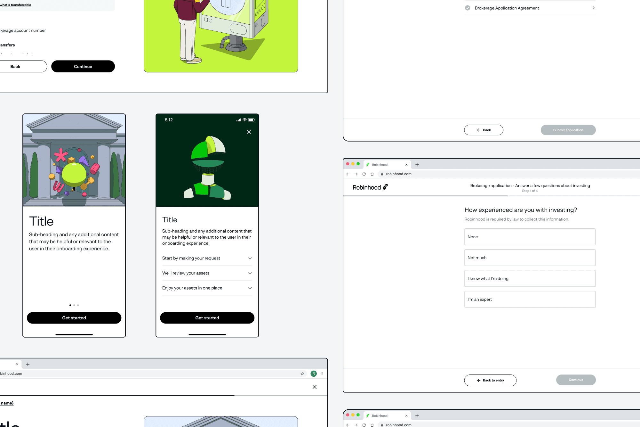
Task: Click robinhood.com address in bottom-right browser window
Action: click(399, 425)
